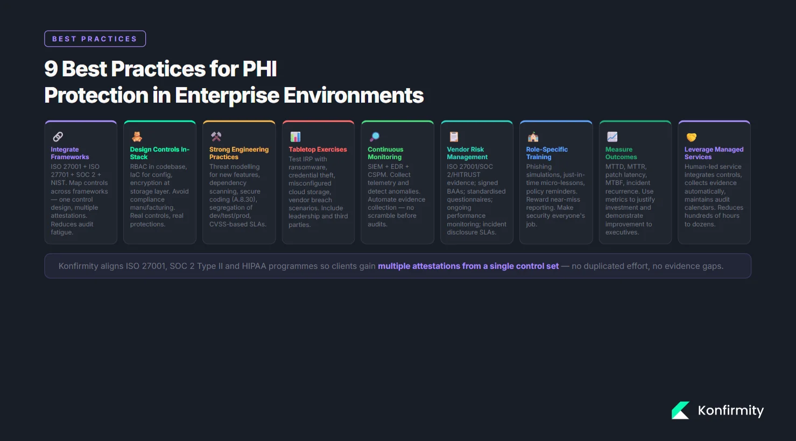The height and width of the screenshot is (441, 796).
Task: Click the gold coin icon for Leverage Managed Services
Action: point(691,137)
